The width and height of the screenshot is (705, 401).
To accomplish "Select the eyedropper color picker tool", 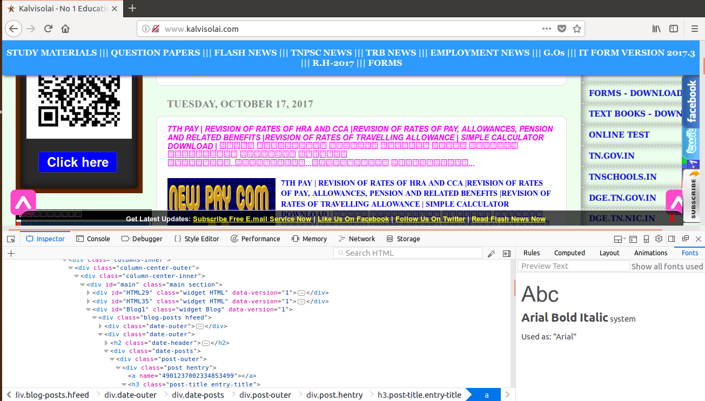I will [x=491, y=253].
